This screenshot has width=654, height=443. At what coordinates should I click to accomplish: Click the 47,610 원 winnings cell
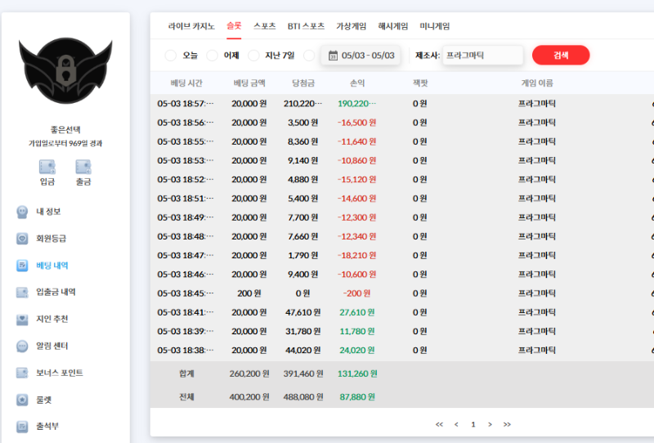click(x=303, y=312)
